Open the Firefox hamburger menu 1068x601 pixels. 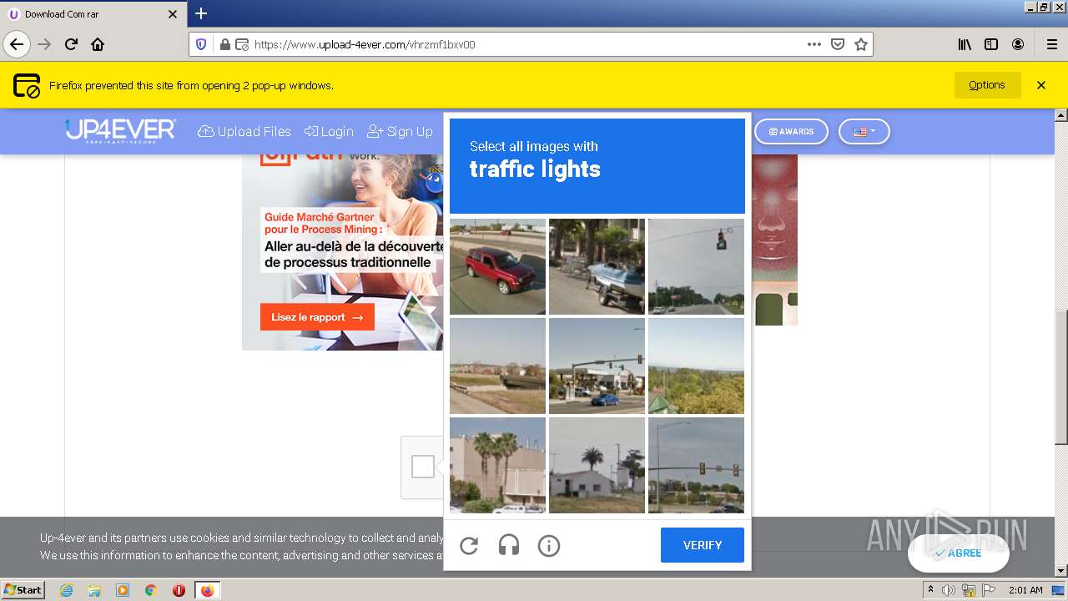pyautogui.click(x=1051, y=44)
